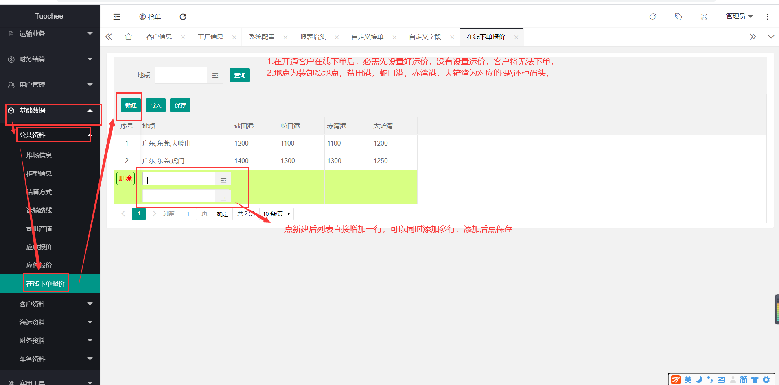Go to the home tab icon
The width and height of the screenshot is (779, 385).
(x=129, y=37)
